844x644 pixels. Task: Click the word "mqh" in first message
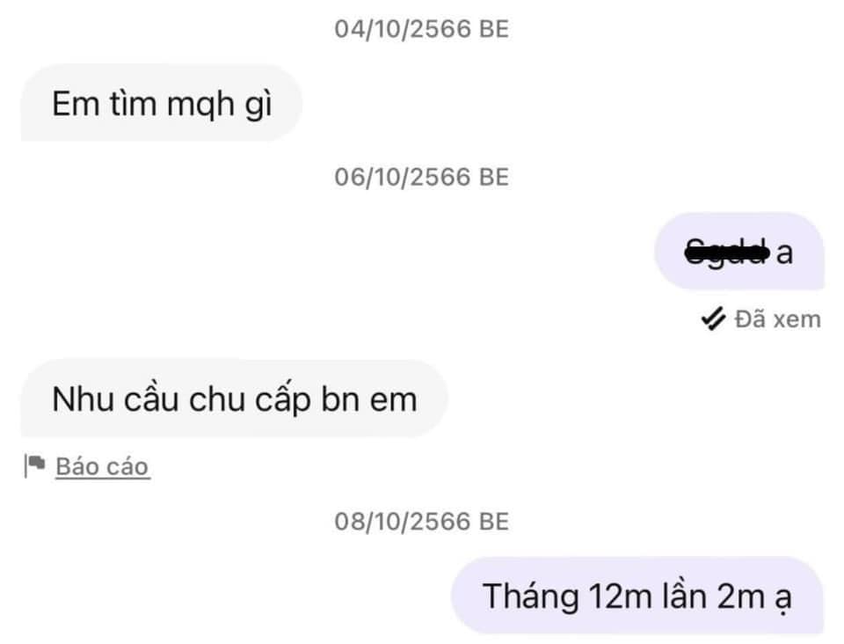pos(200,105)
